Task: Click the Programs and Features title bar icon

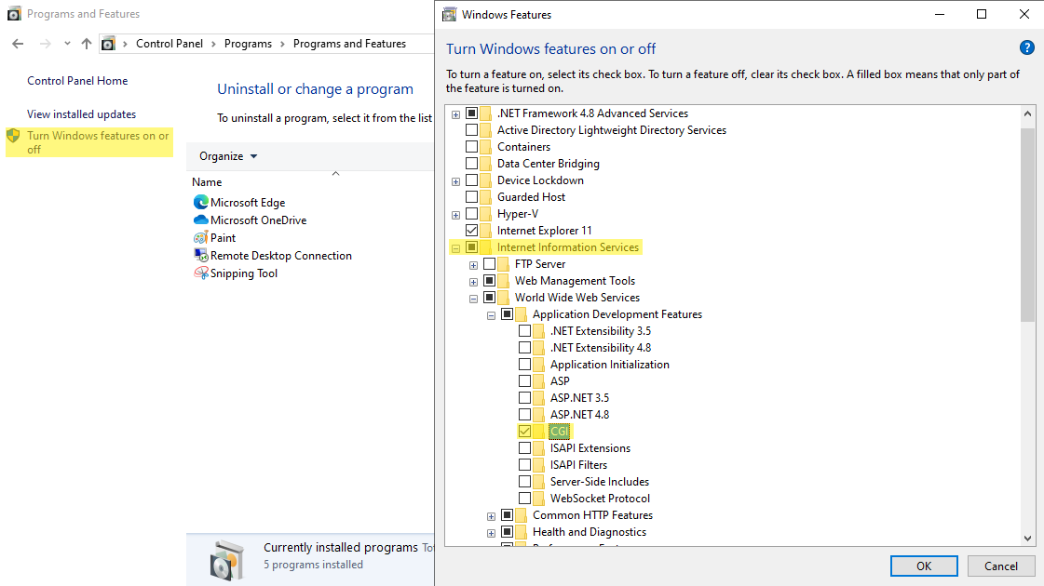Action: [14, 13]
